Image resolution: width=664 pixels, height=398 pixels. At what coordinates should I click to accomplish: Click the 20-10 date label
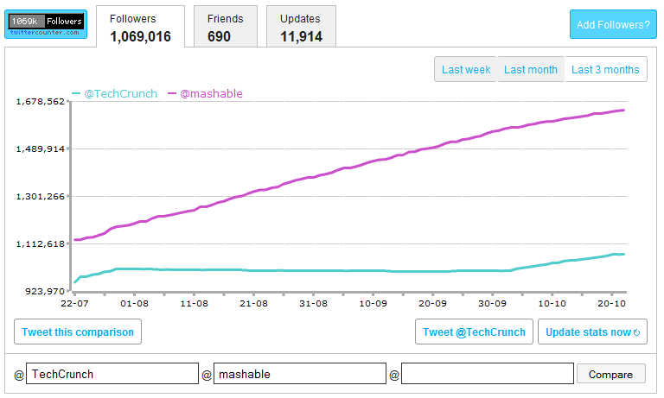pyautogui.click(x=611, y=303)
